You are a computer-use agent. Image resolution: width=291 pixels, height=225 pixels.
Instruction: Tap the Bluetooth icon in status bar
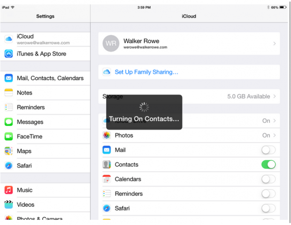[268, 7]
